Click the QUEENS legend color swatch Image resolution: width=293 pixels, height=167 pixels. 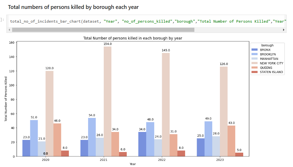coord(254,68)
